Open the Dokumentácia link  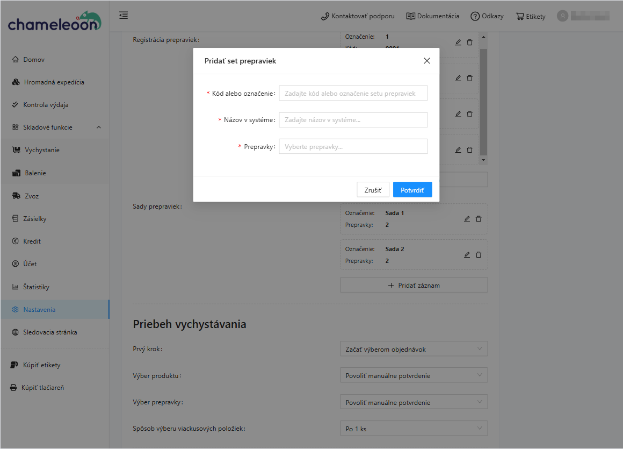[x=432, y=16]
